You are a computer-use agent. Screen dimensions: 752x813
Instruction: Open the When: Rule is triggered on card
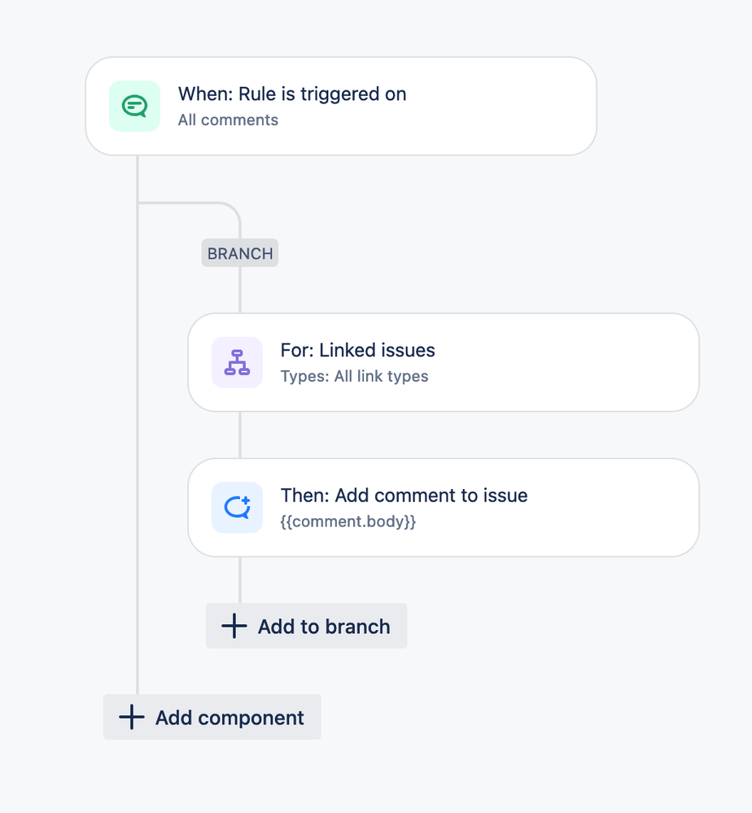tap(341, 106)
